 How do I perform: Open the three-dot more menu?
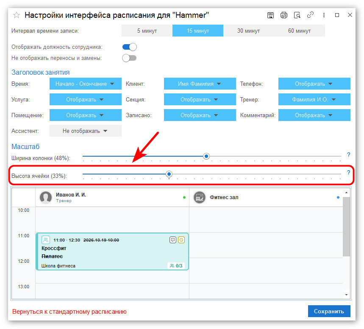click(324, 15)
